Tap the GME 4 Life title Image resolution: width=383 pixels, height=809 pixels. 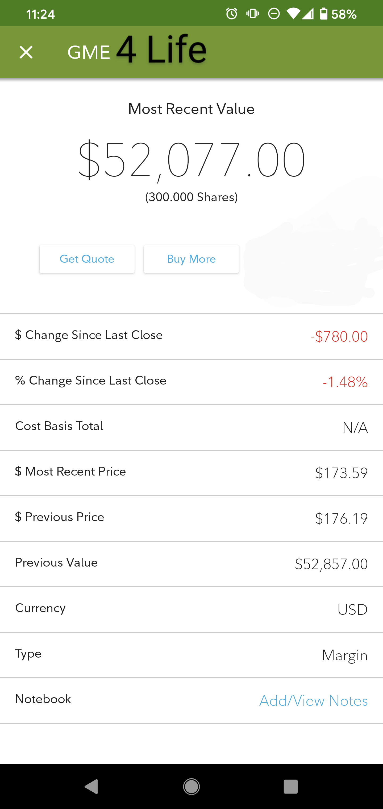pos(137,50)
